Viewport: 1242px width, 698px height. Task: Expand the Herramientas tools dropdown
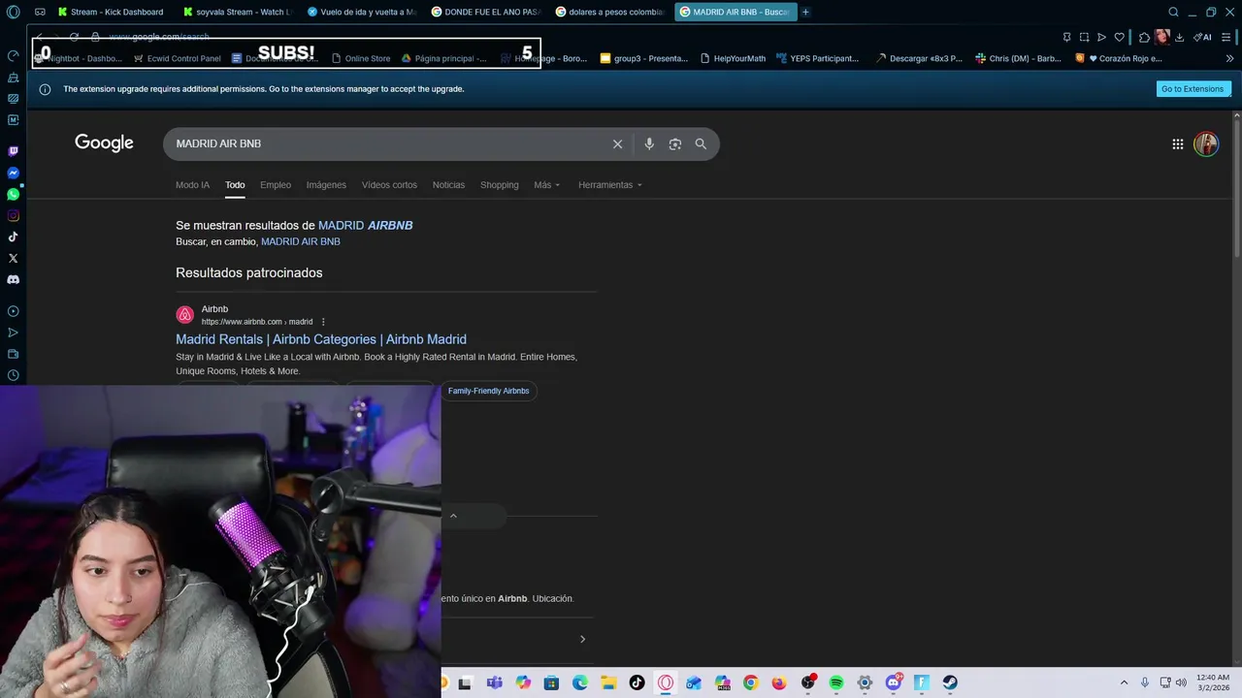(609, 185)
